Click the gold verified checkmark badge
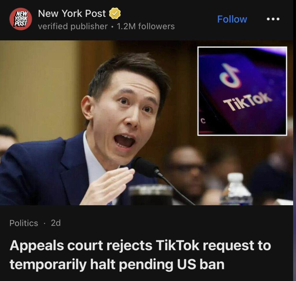This screenshot has height=281, width=296. pyautogui.click(x=115, y=13)
